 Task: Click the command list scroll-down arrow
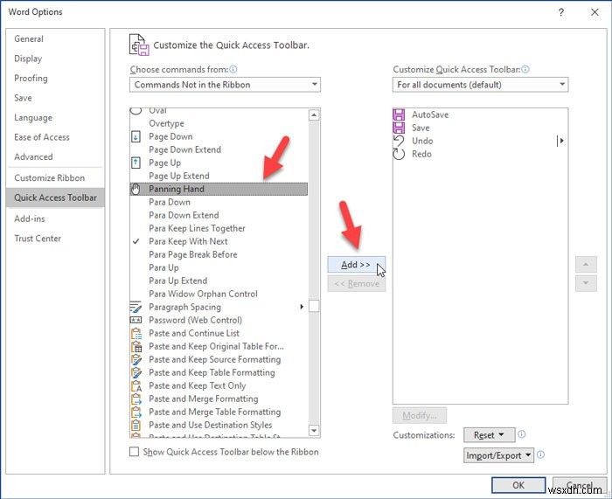pyautogui.click(x=314, y=430)
